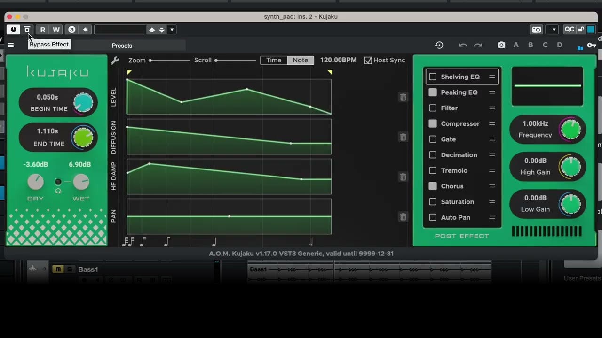
Task: Click the LEVEL envelope trash icon
Action: pos(403,97)
